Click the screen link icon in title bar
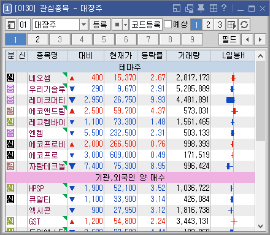 tap(189, 9)
